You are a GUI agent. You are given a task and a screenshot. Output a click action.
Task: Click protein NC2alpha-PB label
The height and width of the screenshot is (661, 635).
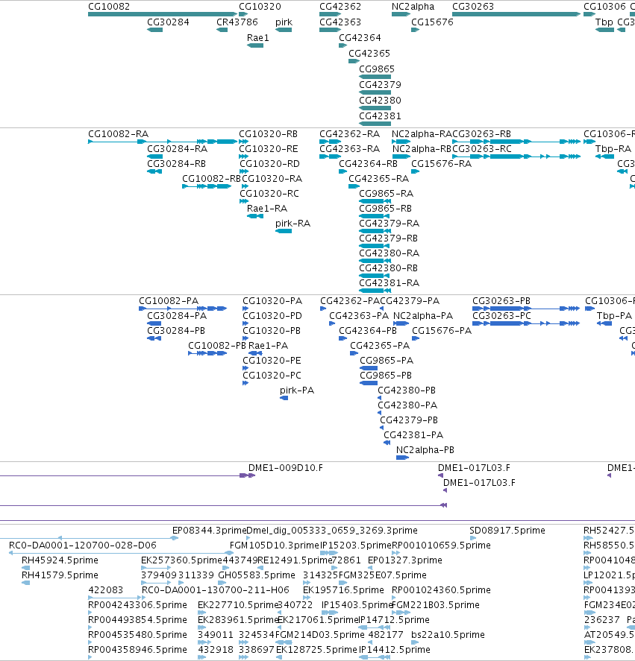click(425, 450)
